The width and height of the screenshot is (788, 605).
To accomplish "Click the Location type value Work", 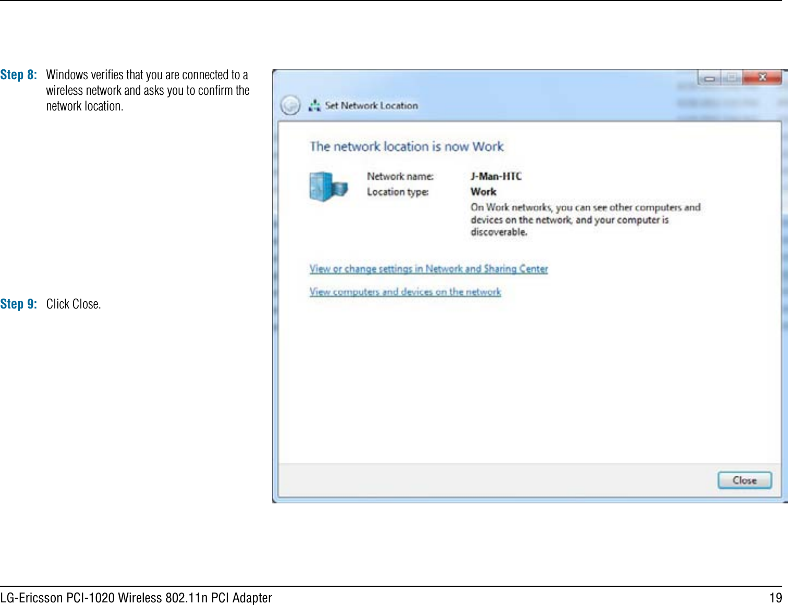I will click(483, 192).
